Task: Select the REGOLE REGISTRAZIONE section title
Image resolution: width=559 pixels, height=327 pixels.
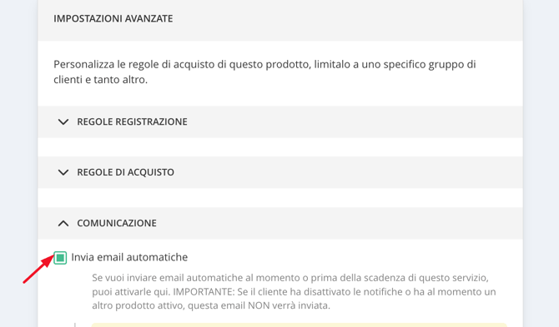Action: (x=133, y=121)
